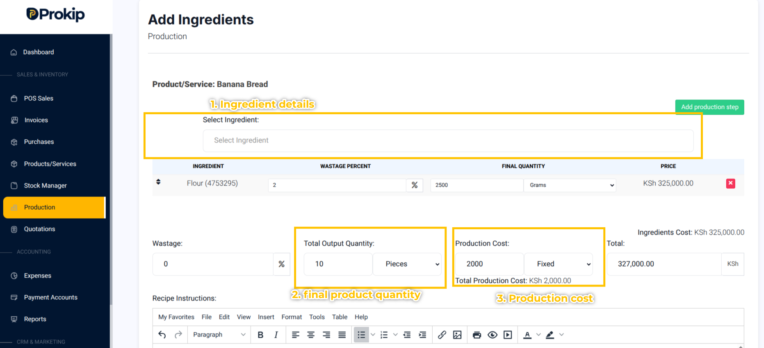
Task: Click the Stock Manager icon in the sidebar
Action: click(14, 185)
